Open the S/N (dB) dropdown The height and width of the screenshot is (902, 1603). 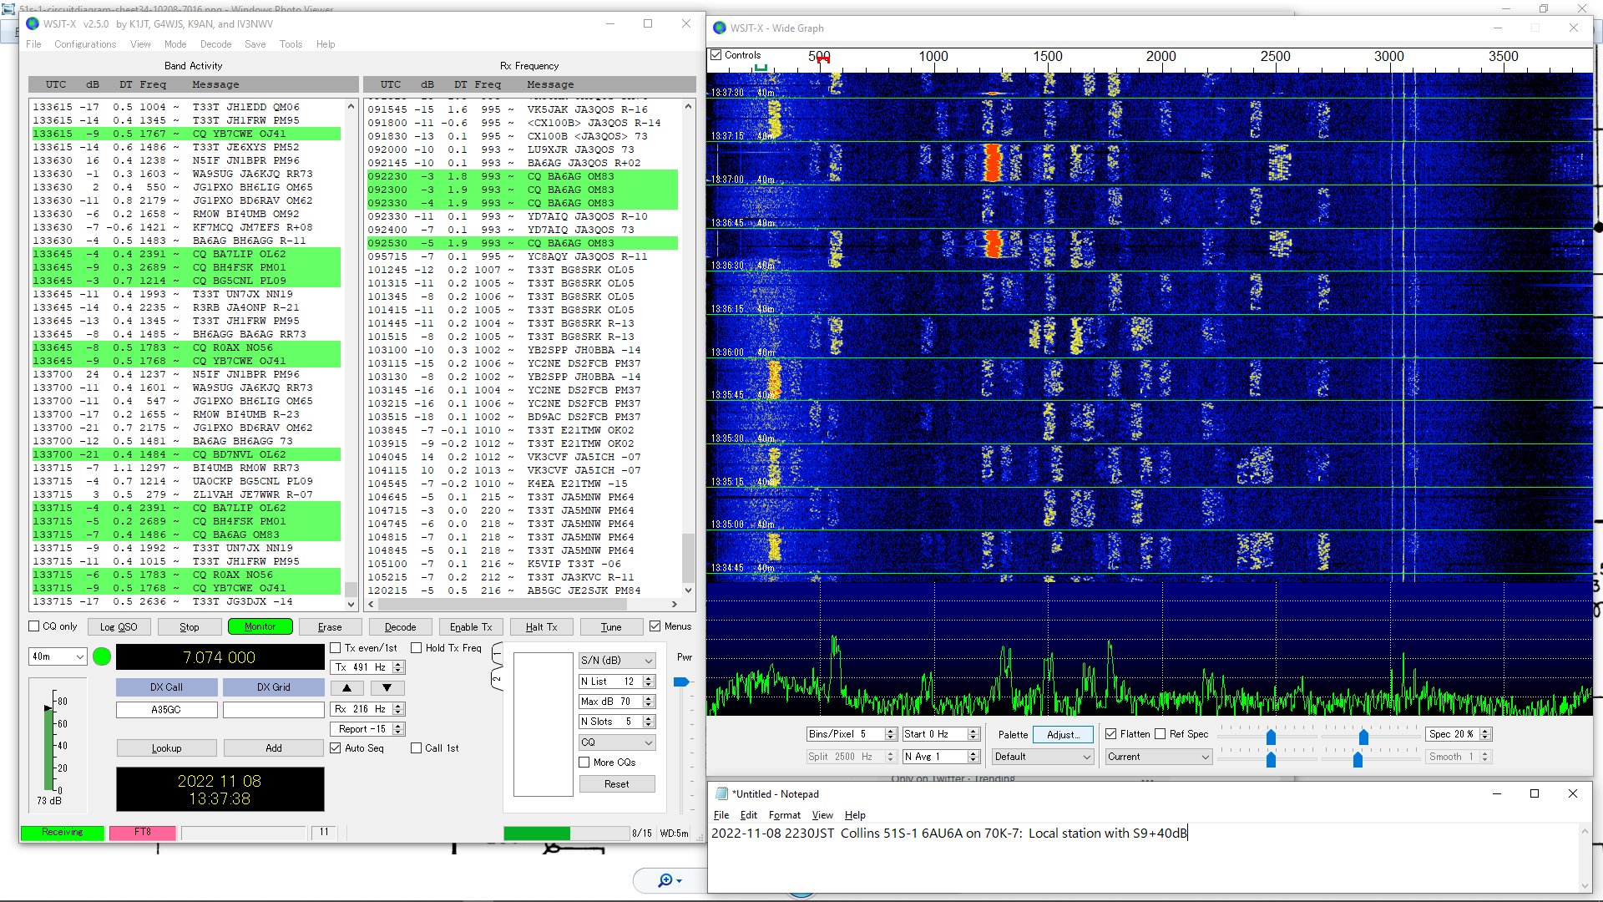[x=617, y=661]
